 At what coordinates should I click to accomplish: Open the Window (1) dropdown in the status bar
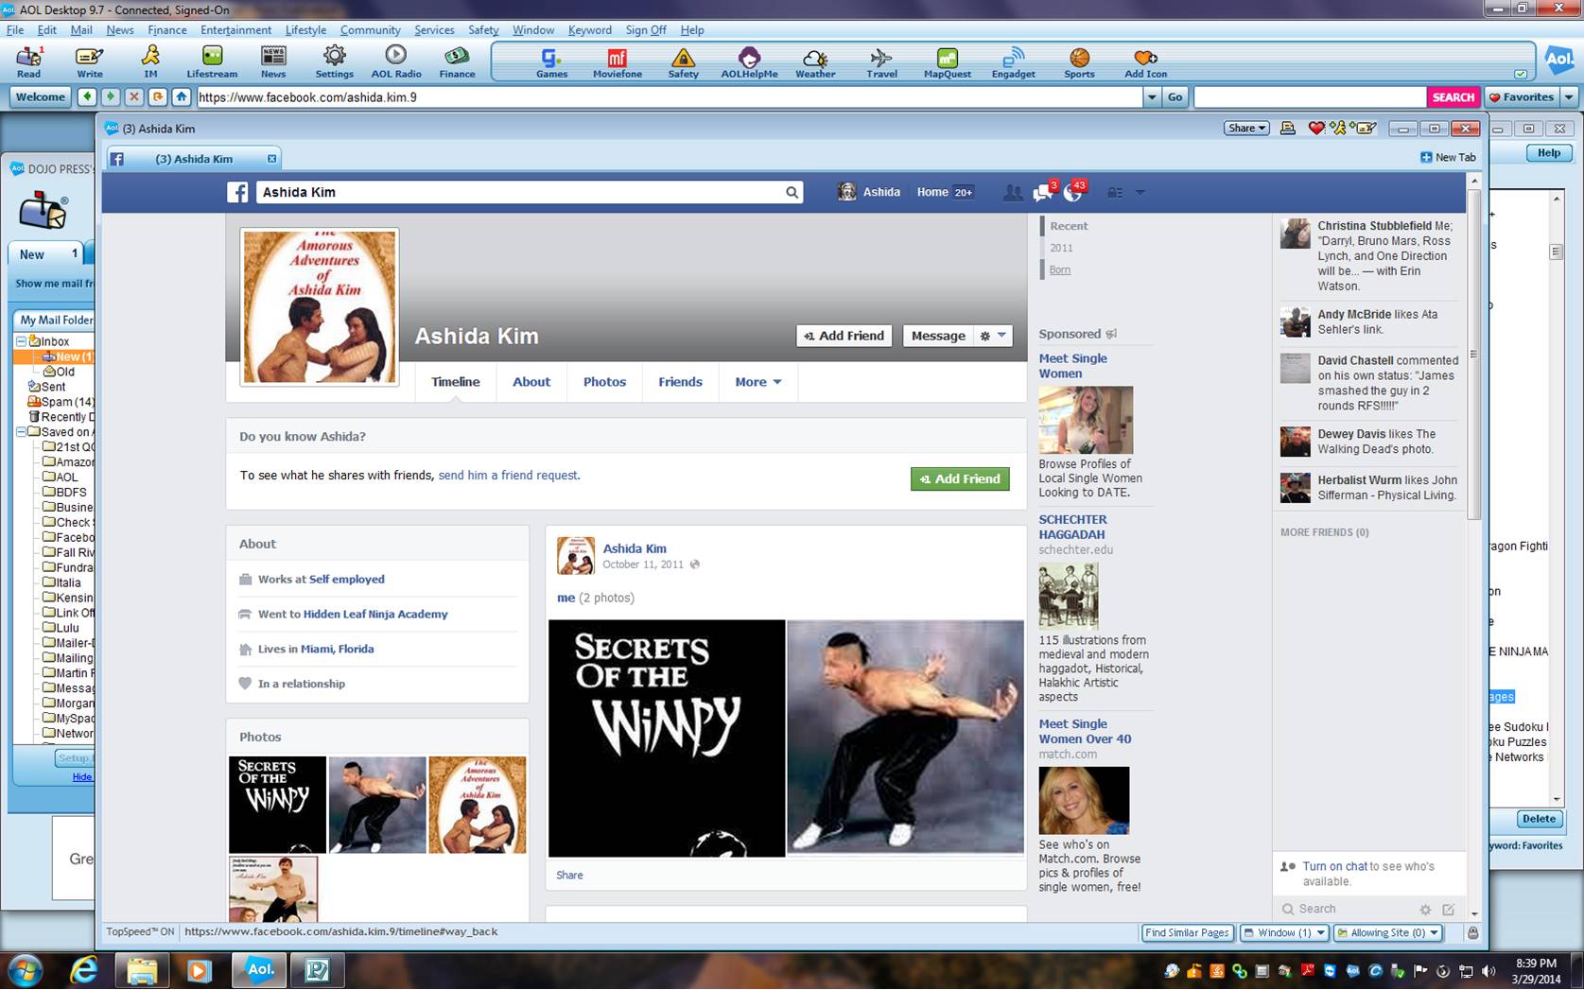[1284, 932]
